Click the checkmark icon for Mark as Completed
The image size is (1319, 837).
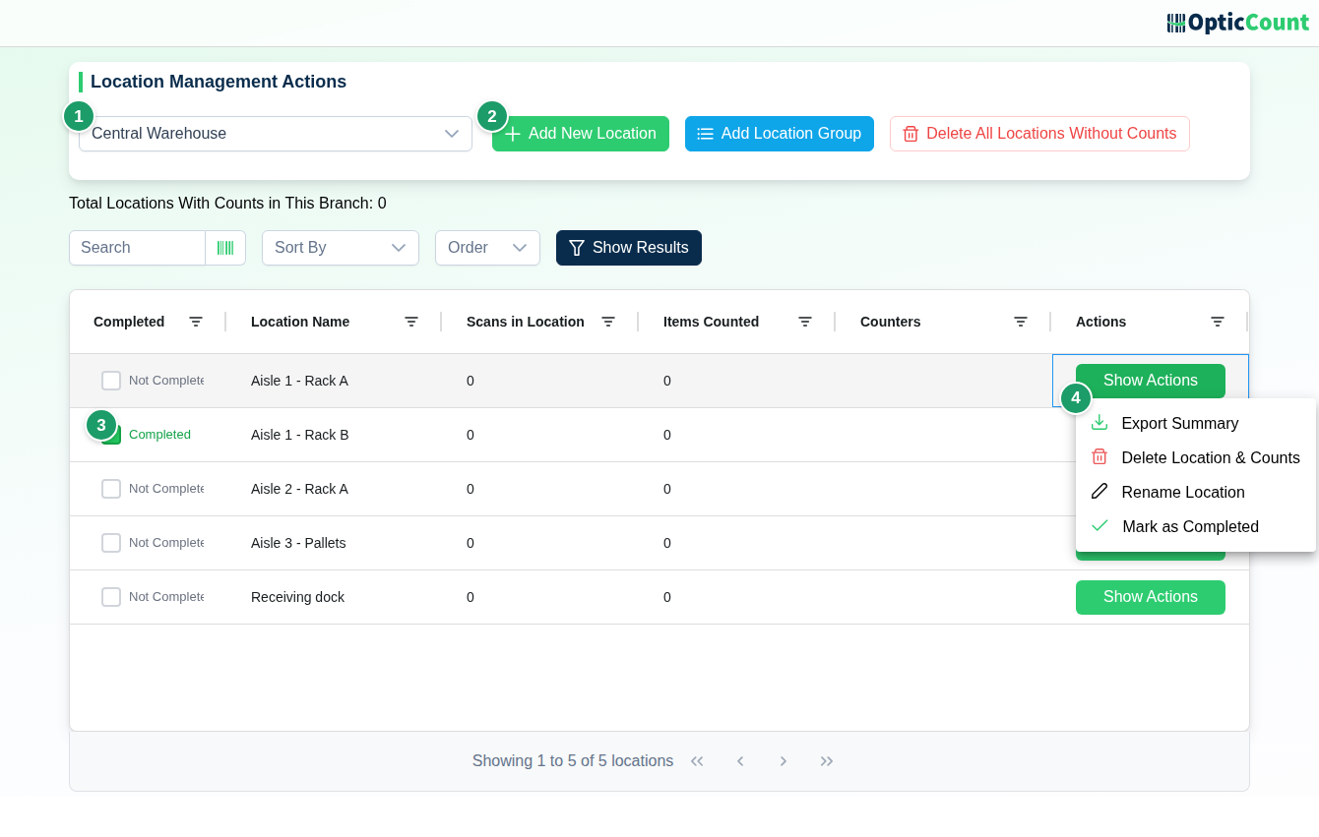pyautogui.click(x=1099, y=526)
